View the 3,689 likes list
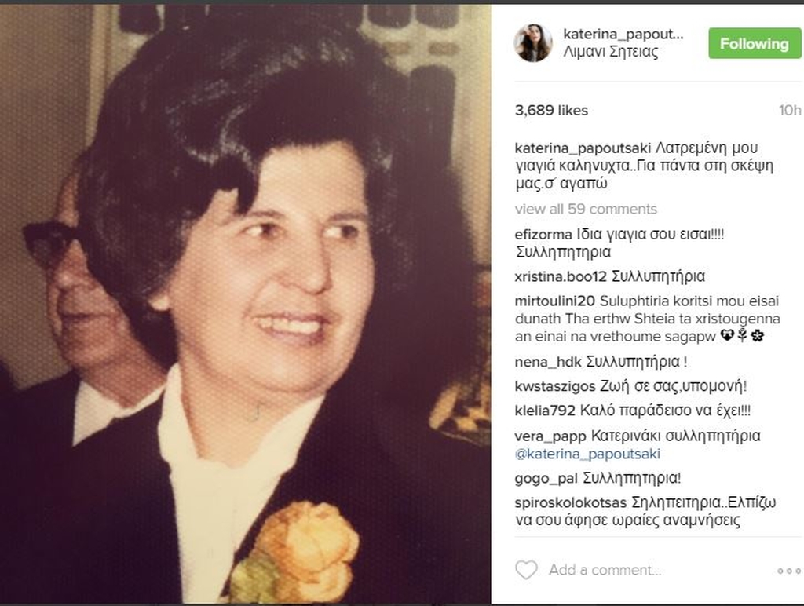The height and width of the screenshot is (606, 804). pyautogui.click(x=551, y=110)
